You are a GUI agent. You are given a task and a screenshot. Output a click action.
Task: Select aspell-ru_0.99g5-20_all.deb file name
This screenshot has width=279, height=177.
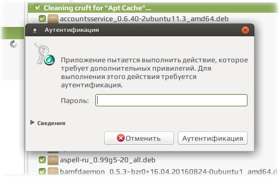(108, 160)
